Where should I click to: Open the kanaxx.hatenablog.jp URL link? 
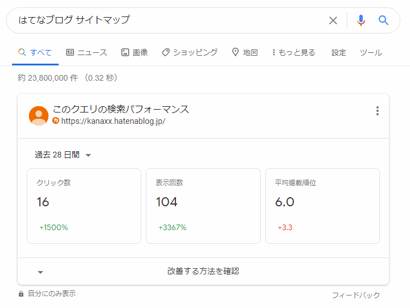[x=113, y=121]
